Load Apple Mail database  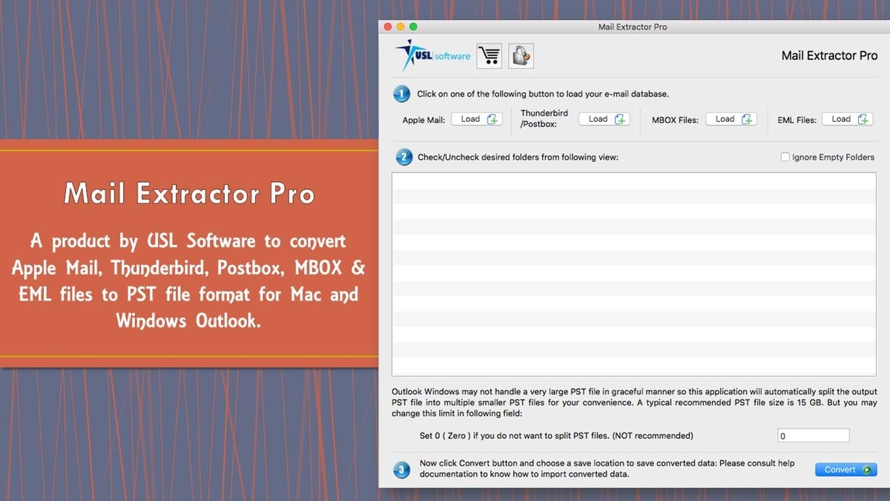pyautogui.click(x=477, y=119)
